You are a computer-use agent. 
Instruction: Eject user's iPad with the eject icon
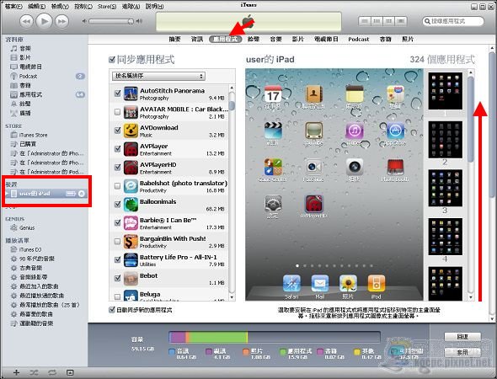coord(82,194)
